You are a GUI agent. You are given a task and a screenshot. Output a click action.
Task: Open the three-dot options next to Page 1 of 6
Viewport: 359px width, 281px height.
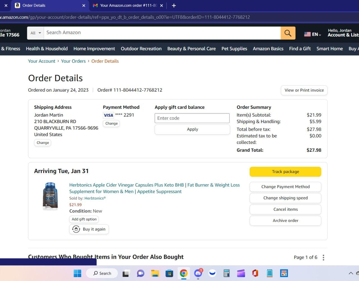[x=323, y=257]
